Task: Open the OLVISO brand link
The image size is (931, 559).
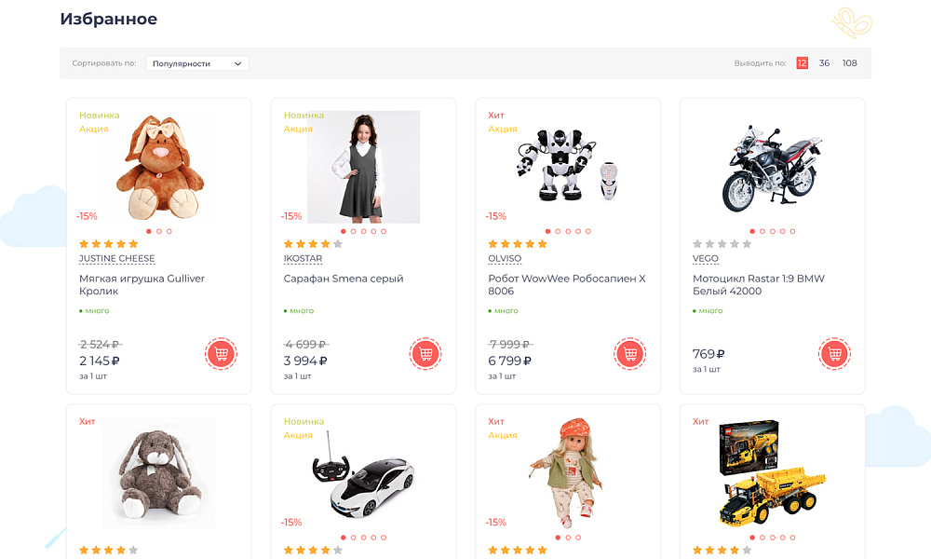Action: (x=505, y=259)
